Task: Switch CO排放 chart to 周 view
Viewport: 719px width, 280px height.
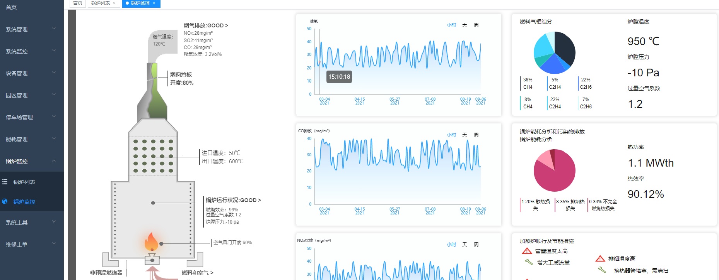Action: [476, 135]
